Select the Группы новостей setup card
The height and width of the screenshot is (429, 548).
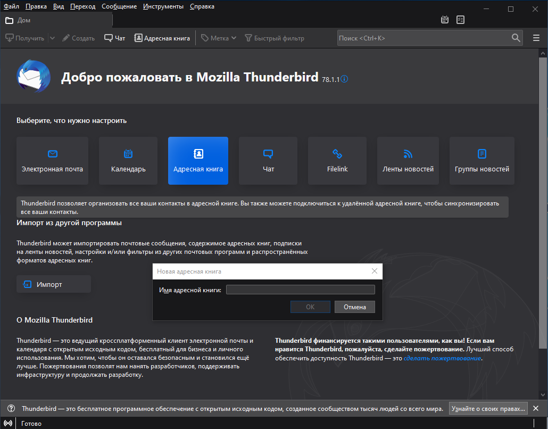coord(482,161)
